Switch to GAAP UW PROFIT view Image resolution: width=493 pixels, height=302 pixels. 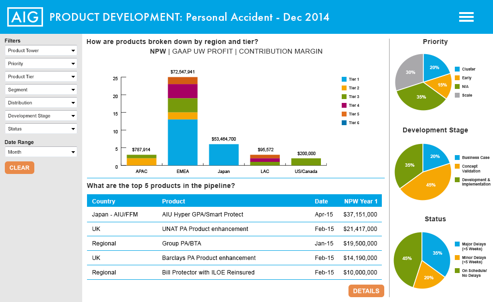pos(203,51)
